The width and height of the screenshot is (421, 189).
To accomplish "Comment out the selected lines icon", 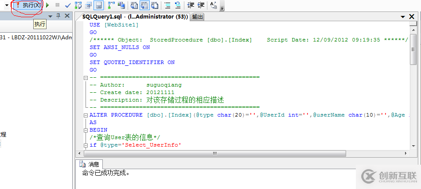I will 167,5.
